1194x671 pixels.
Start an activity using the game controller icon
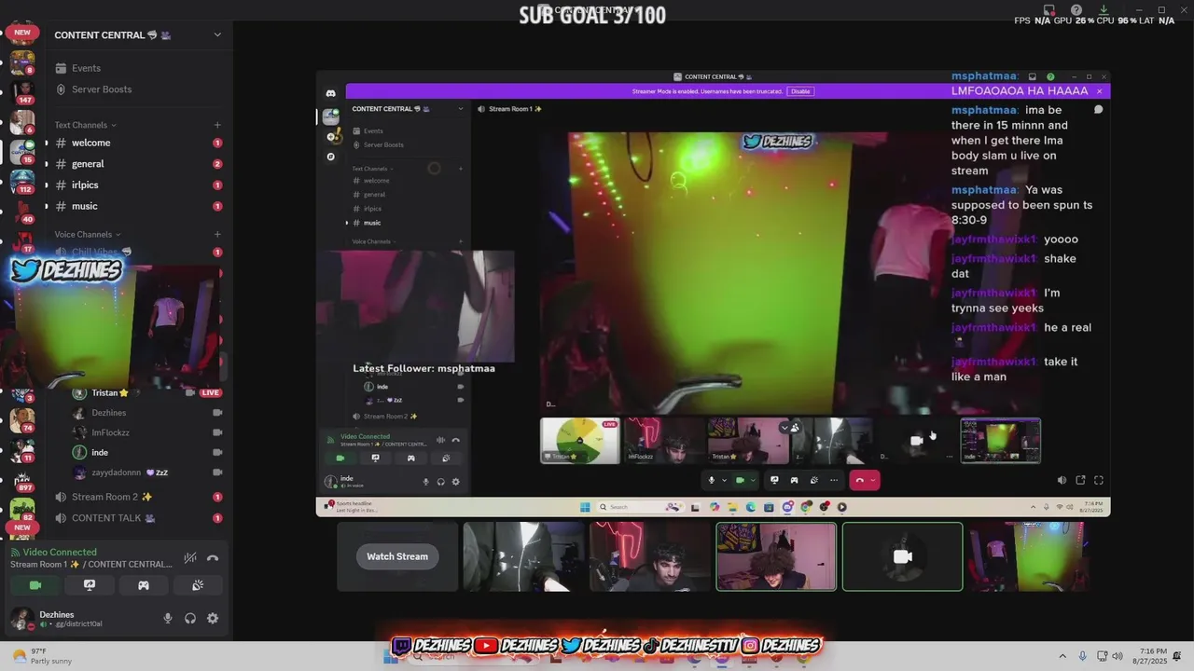(x=144, y=585)
